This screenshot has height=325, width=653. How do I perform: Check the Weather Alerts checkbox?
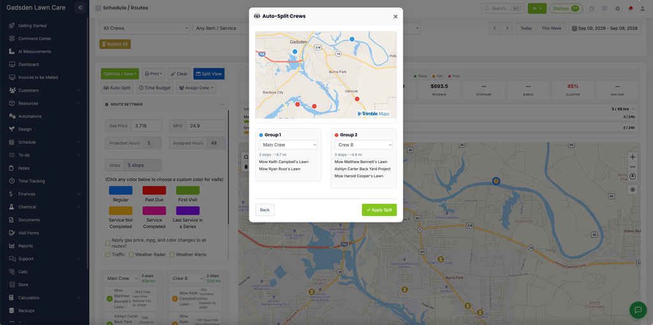coord(172,254)
